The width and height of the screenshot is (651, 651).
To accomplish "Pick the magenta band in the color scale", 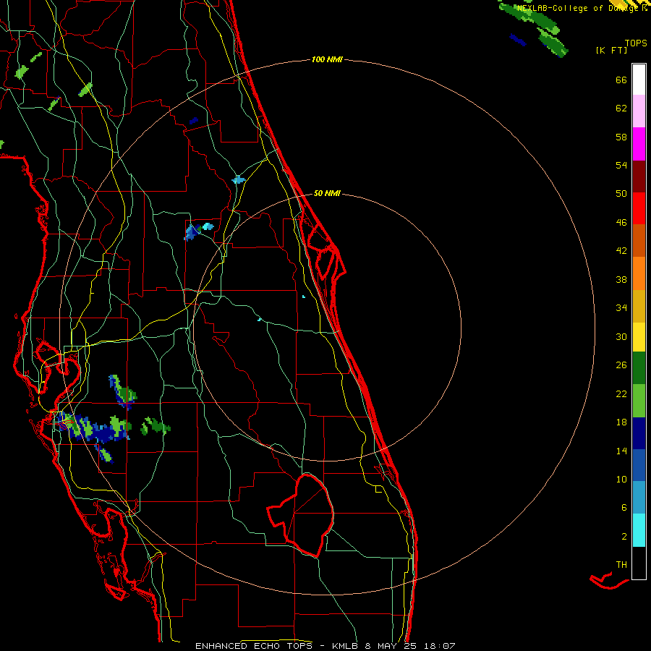I will (639, 144).
